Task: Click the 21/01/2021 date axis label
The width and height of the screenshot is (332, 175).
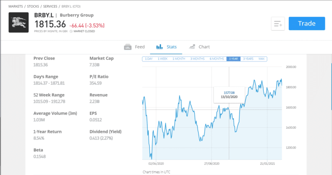Action: [x=268, y=164]
